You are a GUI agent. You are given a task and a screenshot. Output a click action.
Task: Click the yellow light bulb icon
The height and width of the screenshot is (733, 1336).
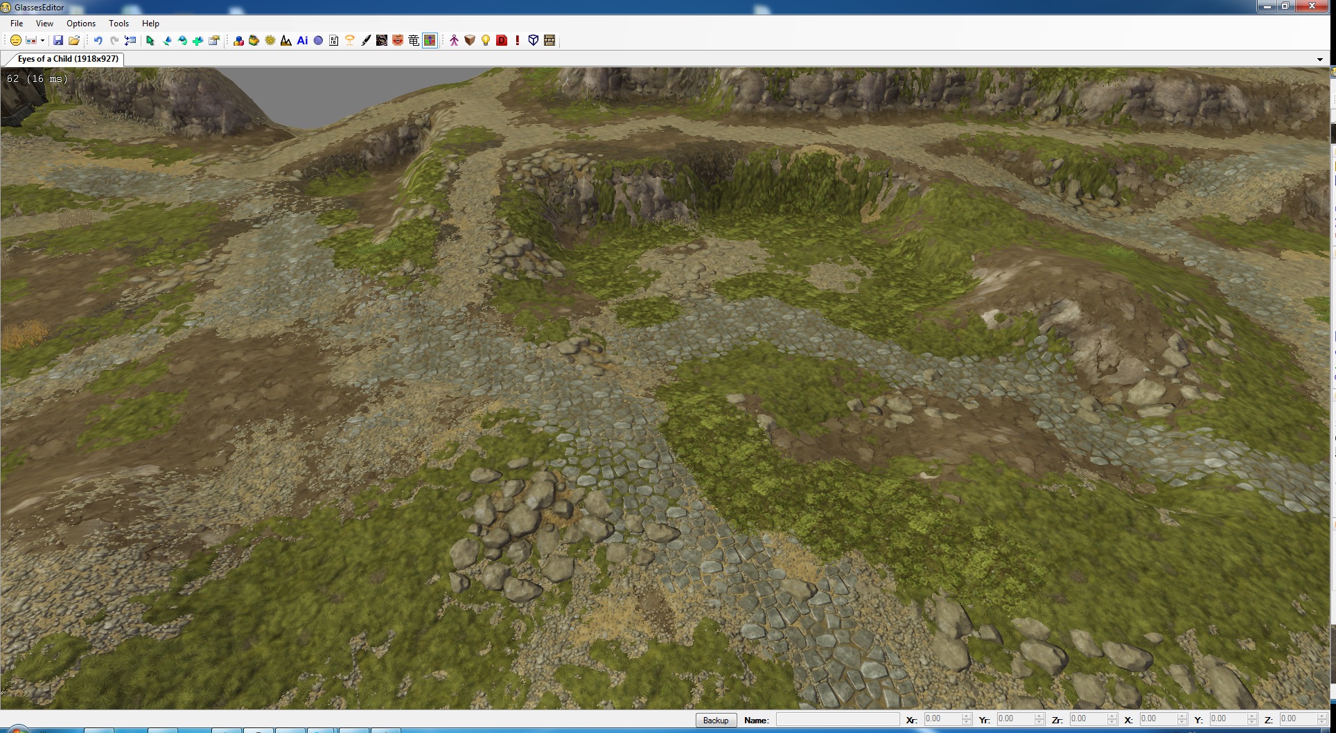pos(486,41)
